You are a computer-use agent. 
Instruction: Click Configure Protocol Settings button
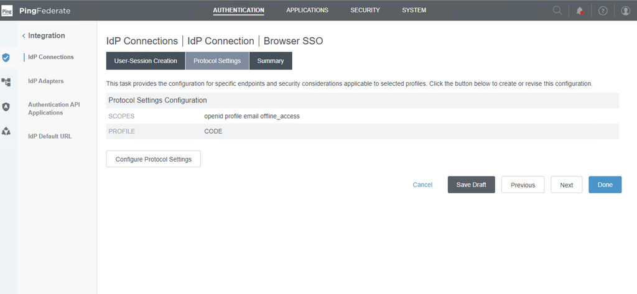[154, 159]
